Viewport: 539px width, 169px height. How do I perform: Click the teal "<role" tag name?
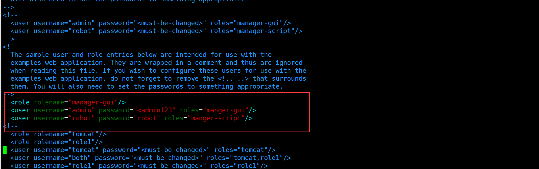point(20,102)
